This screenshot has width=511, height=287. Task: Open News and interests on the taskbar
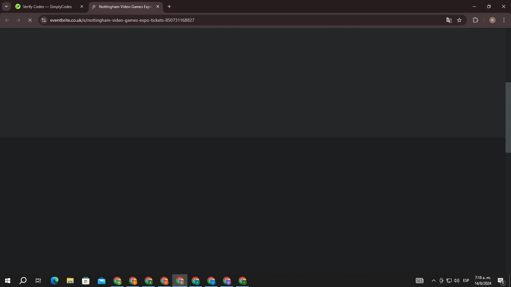point(419,281)
